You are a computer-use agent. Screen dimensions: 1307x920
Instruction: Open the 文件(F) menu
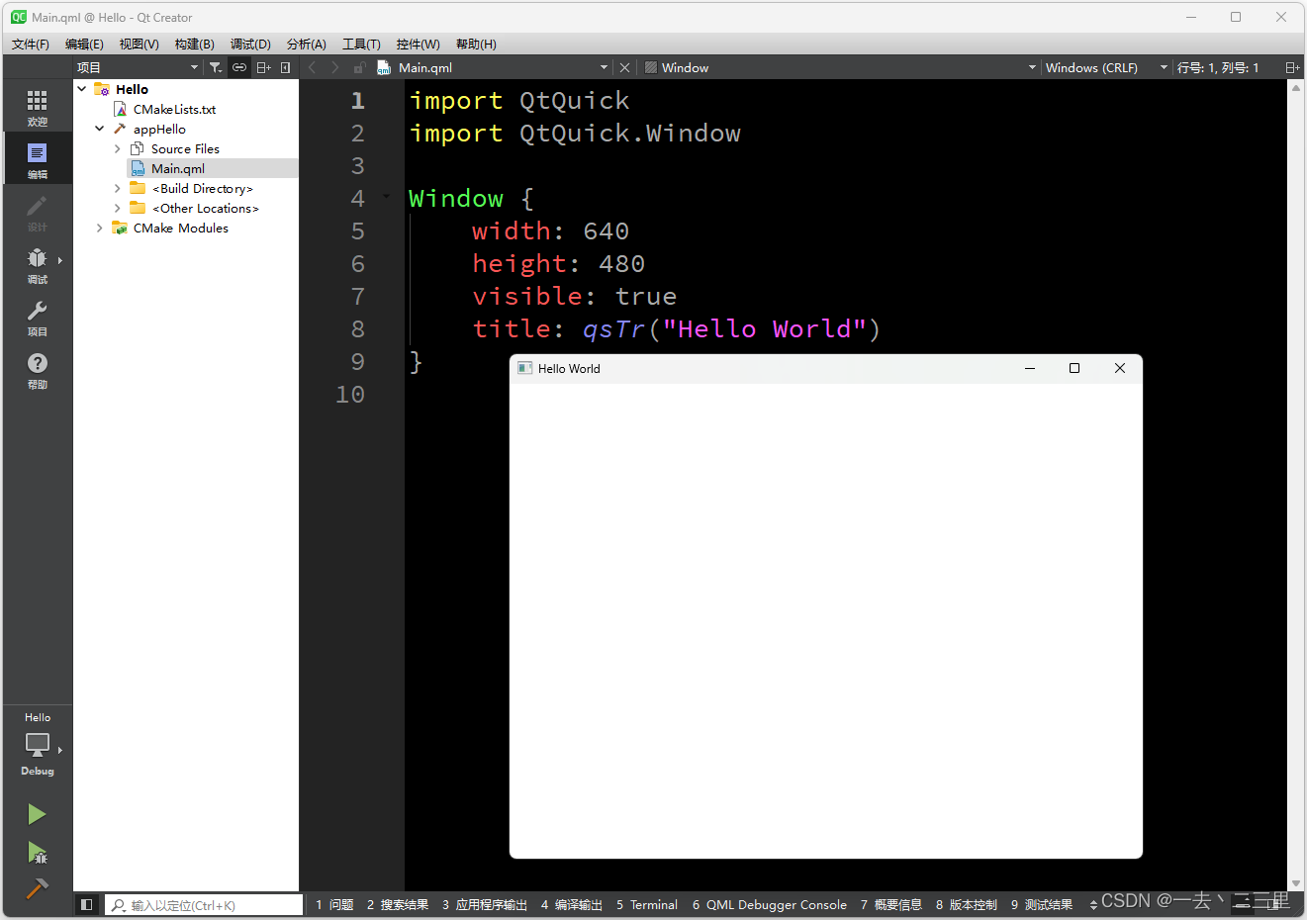(x=31, y=44)
